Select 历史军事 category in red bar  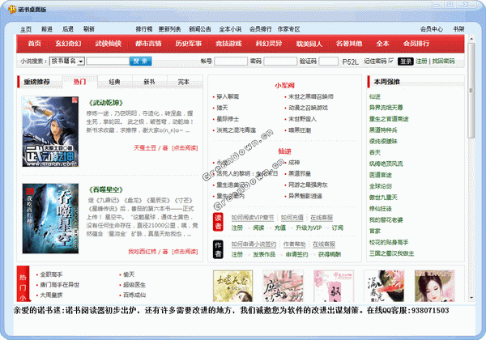coord(189,44)
